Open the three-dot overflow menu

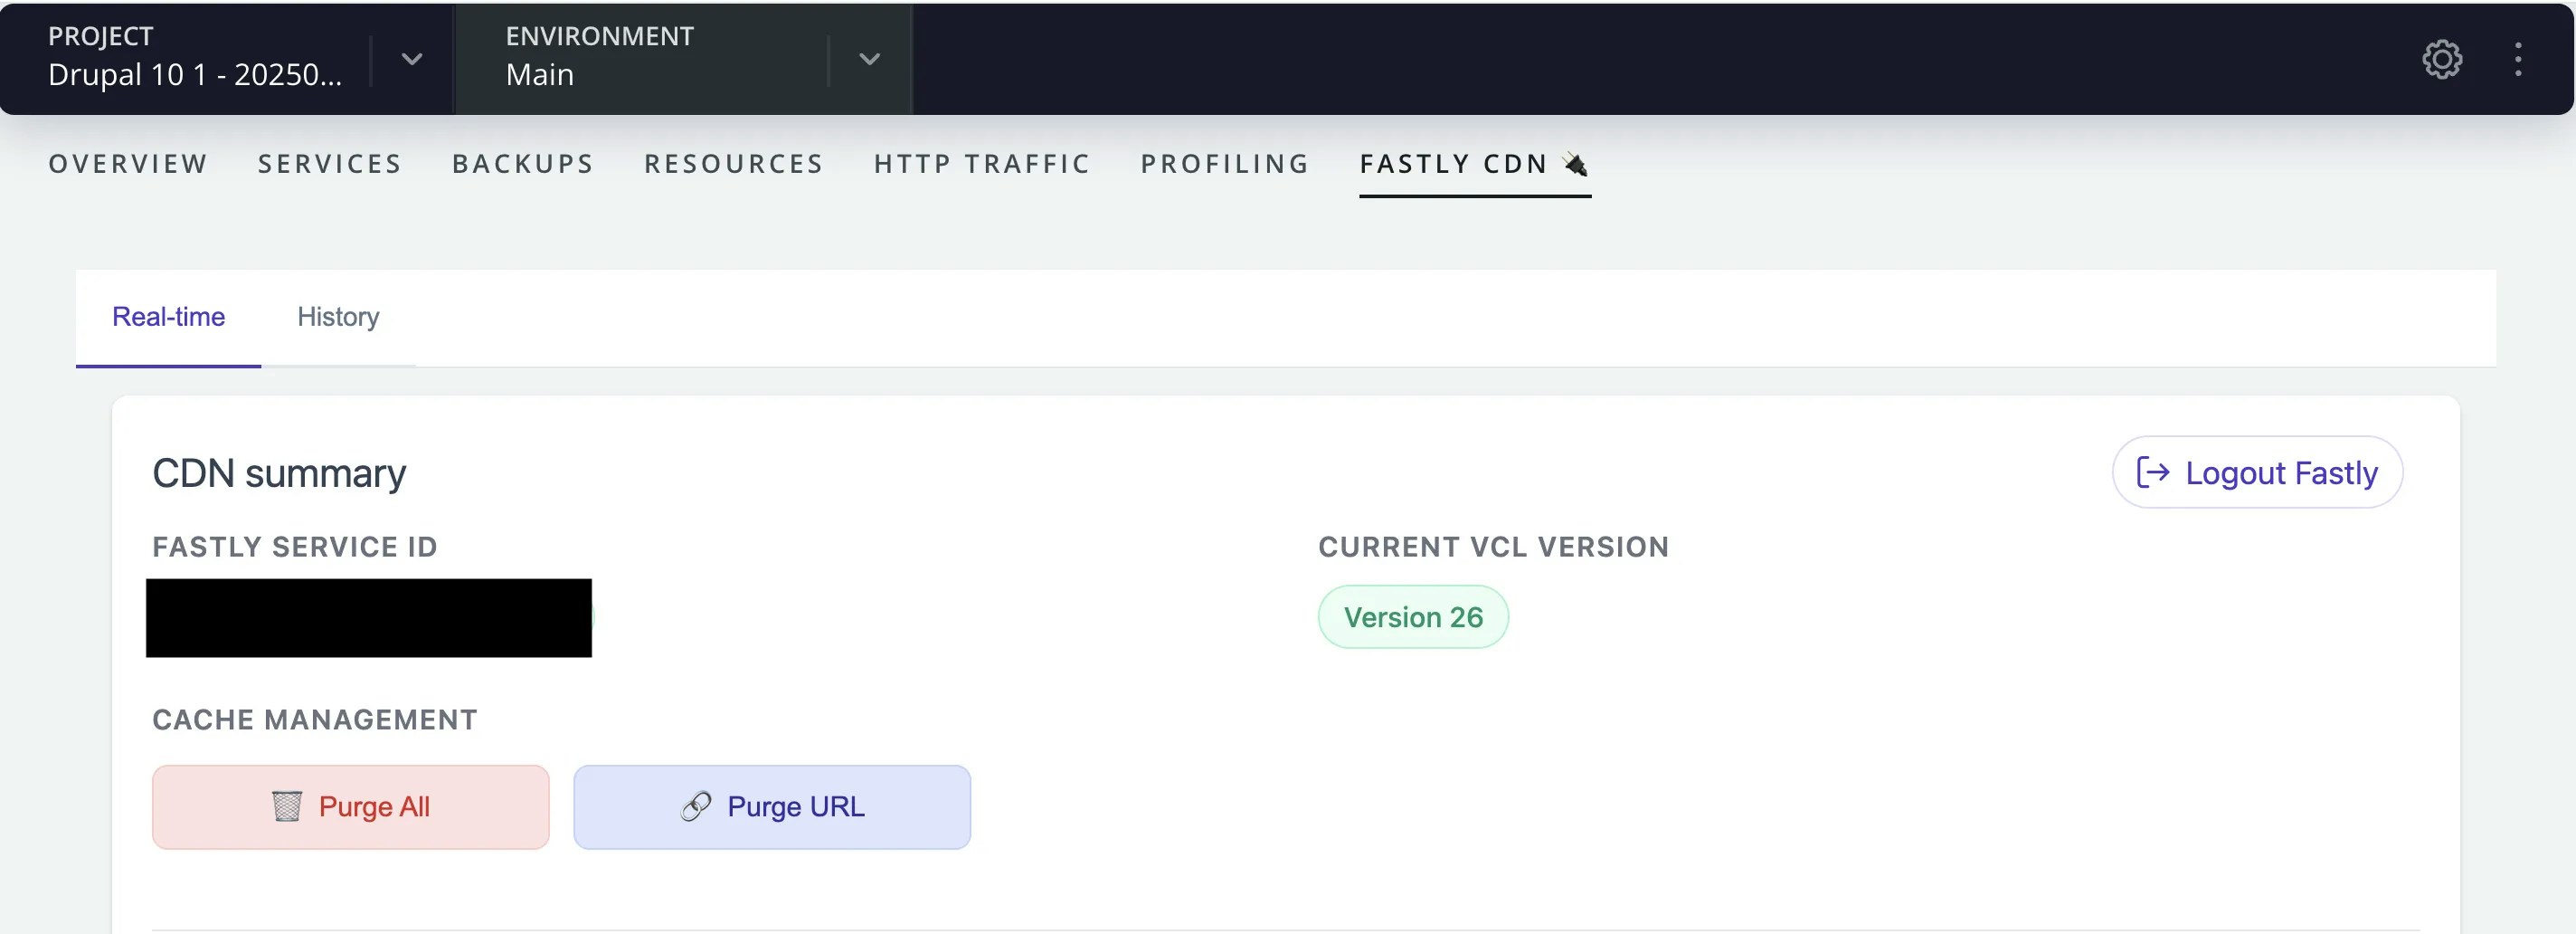coord(2519,59)
